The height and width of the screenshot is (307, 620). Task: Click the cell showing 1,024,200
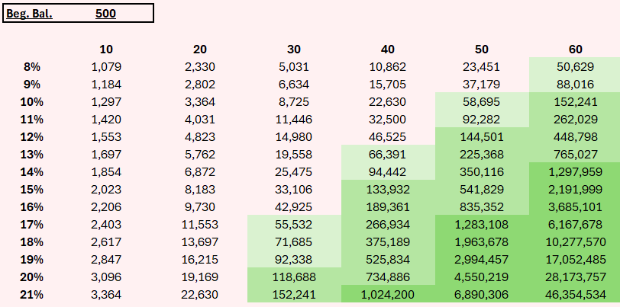(x=388, y=295)
